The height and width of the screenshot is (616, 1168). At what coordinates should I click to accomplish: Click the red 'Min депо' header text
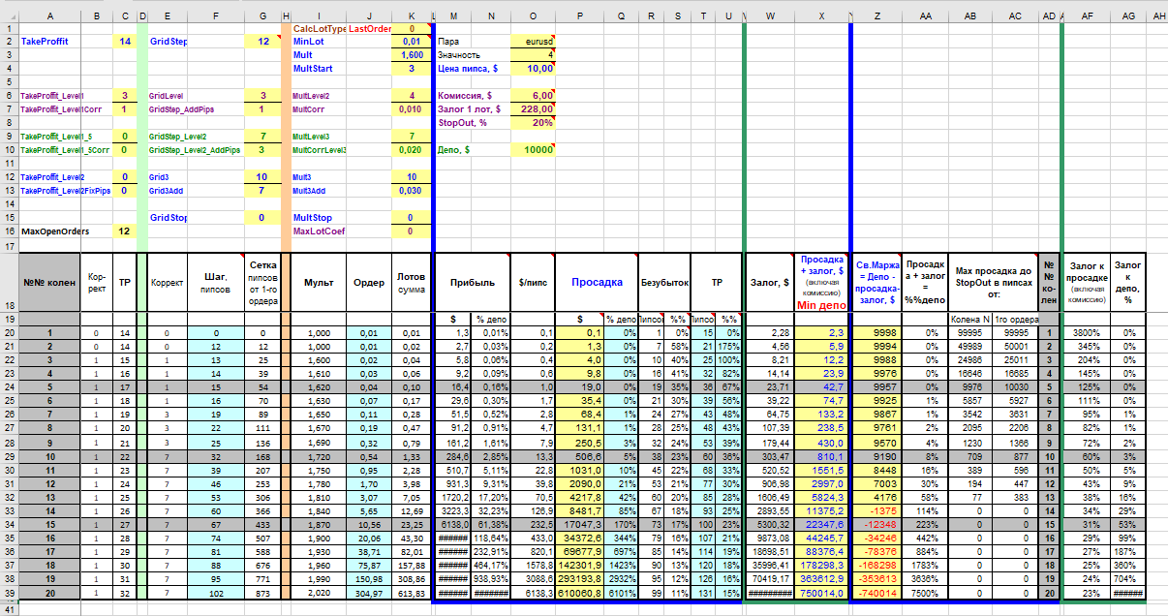point(822,305)
